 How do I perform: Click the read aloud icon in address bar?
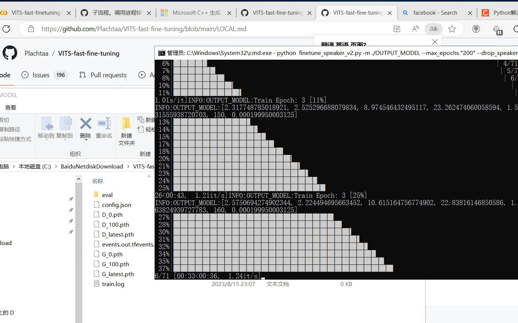(415, 29)
